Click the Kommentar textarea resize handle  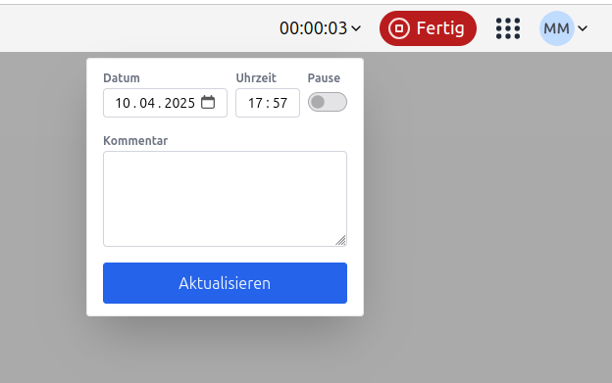[x=340, y=241]
